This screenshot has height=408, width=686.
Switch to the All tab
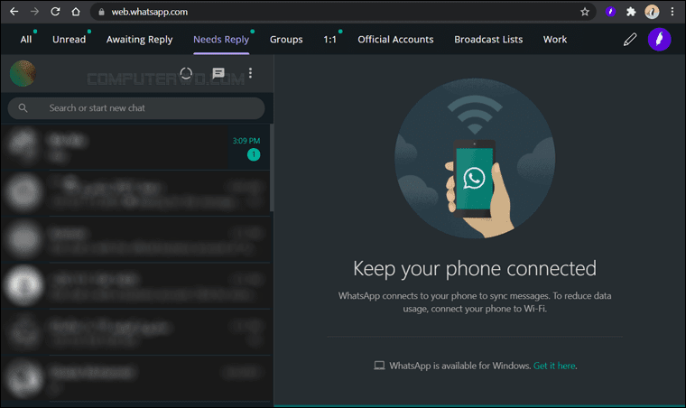tap(26, 40)
